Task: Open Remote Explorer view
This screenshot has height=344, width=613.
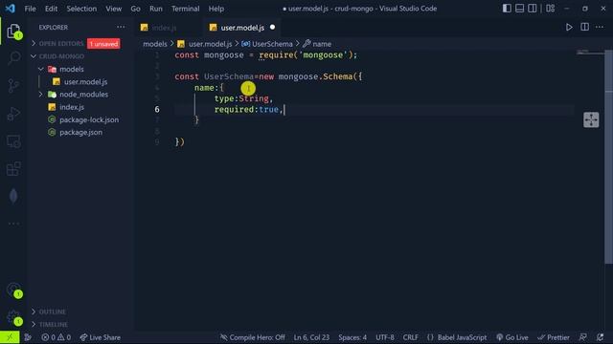Action: point(13,141)
